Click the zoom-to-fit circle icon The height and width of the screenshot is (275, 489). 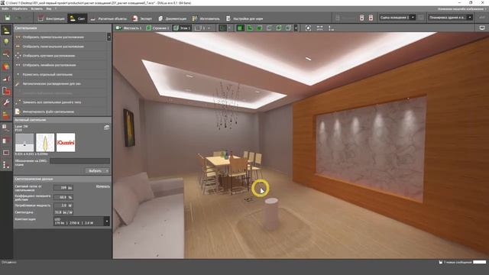coord(308,28)
